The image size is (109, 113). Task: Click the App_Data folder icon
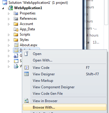pos(16,29)
